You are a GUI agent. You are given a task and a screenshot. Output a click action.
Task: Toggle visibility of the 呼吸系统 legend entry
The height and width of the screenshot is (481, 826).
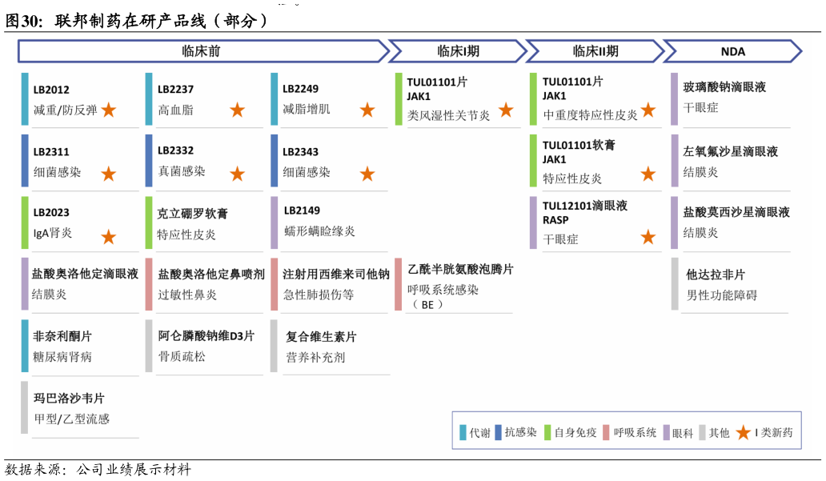tap(629, 432)
